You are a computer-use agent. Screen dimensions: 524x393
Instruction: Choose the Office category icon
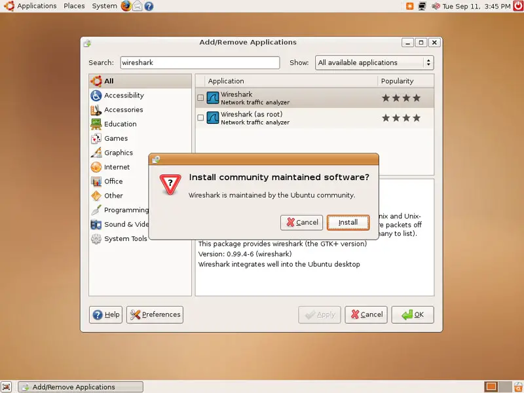[96, 181]
